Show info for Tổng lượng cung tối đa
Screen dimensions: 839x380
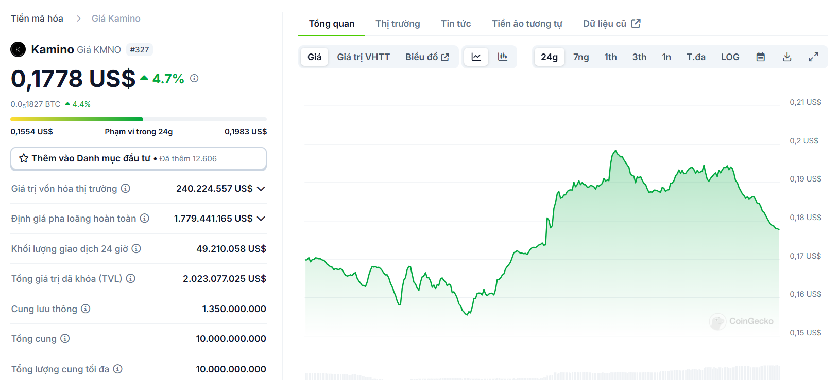click(118, 369)
